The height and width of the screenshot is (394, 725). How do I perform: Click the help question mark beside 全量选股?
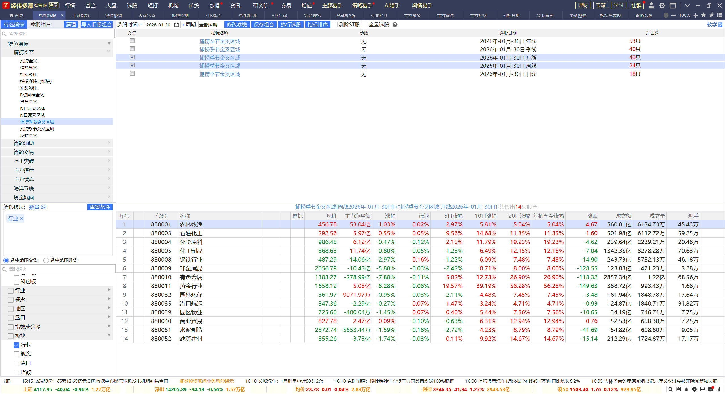pos(395,25)
